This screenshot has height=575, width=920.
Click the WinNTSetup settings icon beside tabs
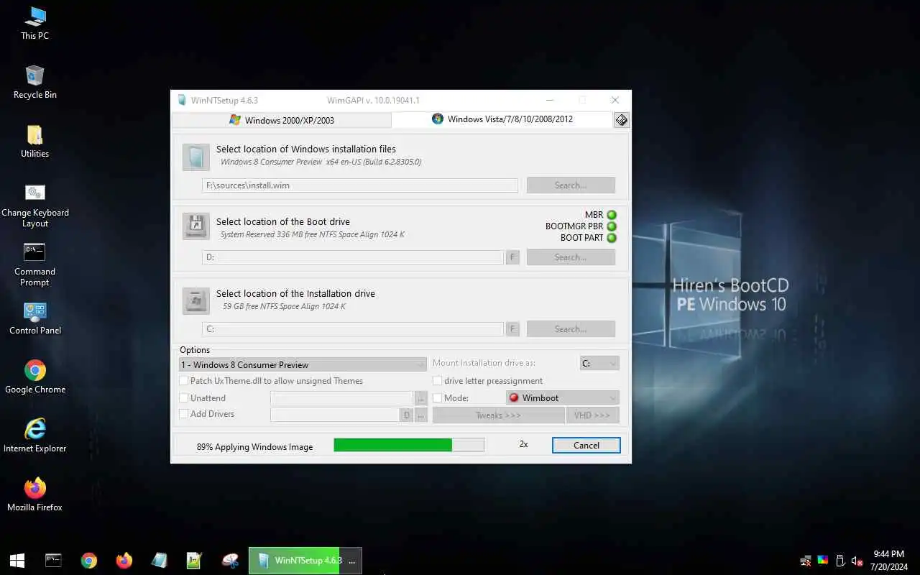coord(622,120)
